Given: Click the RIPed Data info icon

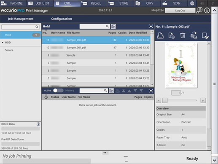Looking at the screenshot, I should 38,124.
